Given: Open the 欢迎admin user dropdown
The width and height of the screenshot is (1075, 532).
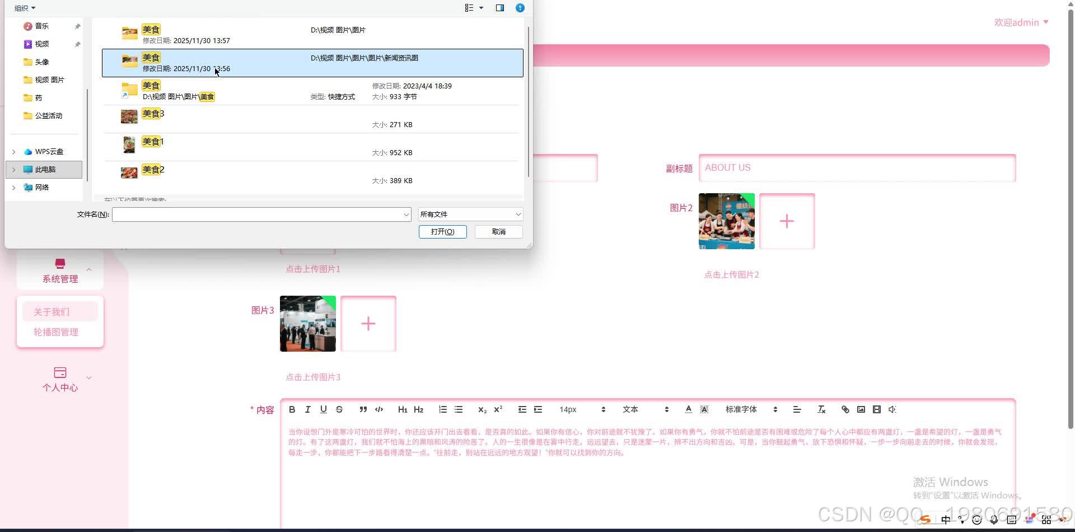Looking at the screenshot, I should point(1021,22).
